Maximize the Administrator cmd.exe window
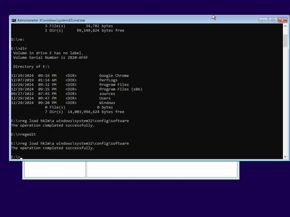 [x=273, y=20]
